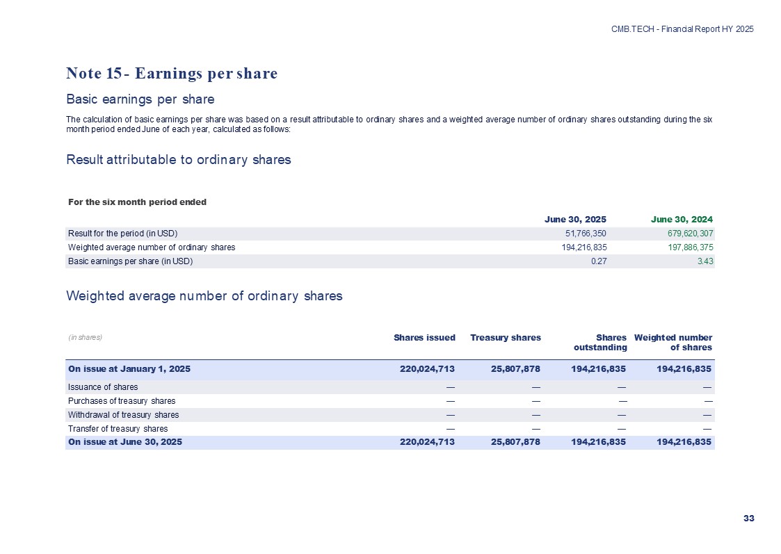The image size is (781, 554).
Task: Select the 197,886,375 weighted average value
Action: [684, 247]
